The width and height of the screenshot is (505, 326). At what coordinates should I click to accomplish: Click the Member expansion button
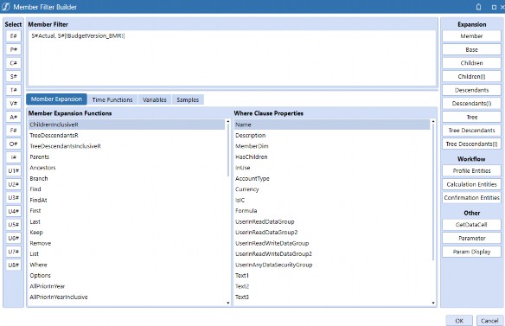tap(471, 36)
